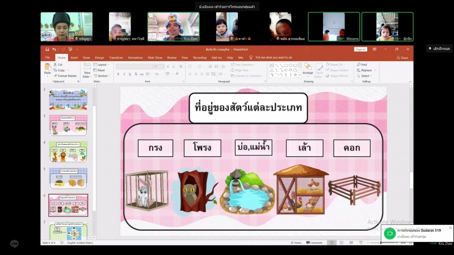Select the Format Painter tool
This screenshot has width=454, height=255.
click(66, 75)
